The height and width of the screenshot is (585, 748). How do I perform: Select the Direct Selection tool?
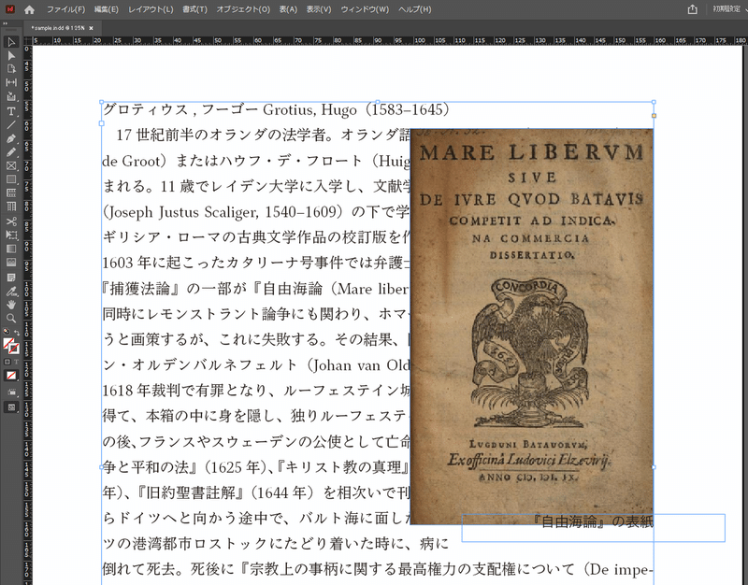pyautogui.click(x=11, y=56)
